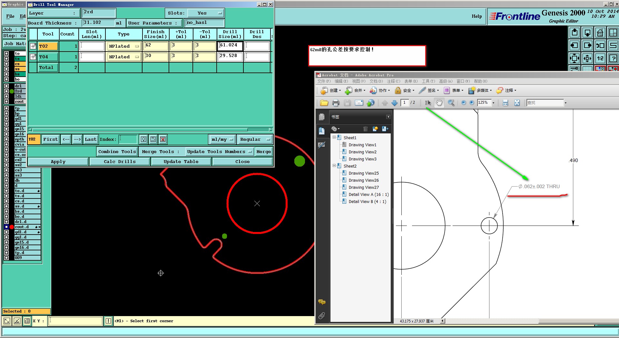Click the Apply button
The width and height of the screenshot is (619, 338).
pos(58,162)
